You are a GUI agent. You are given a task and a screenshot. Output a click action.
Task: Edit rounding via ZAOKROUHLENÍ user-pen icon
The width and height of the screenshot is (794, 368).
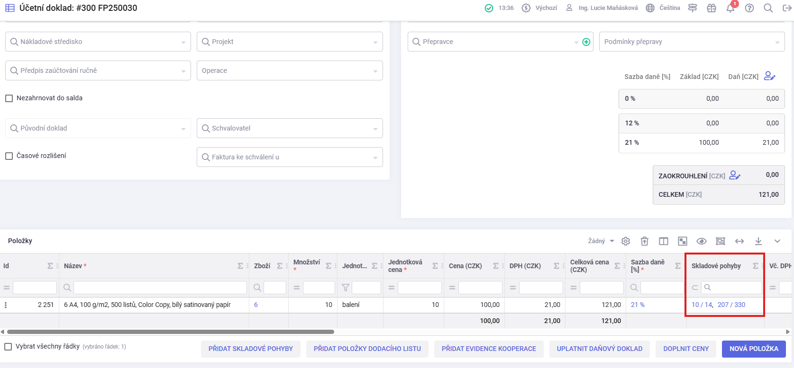point(735,175)
